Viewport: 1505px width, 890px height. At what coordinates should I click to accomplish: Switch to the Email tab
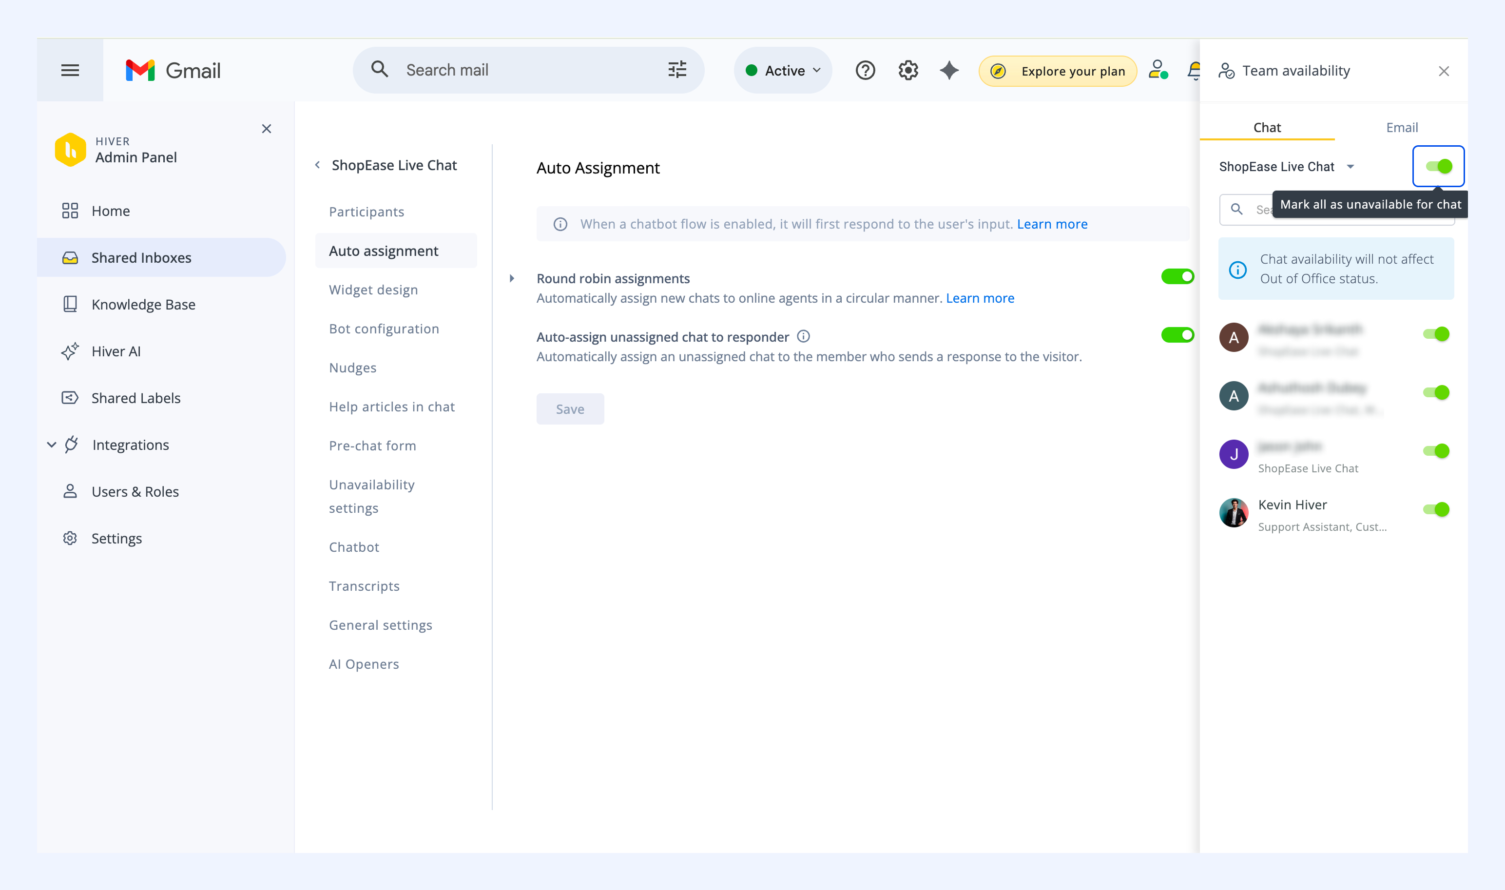(1401, 127)
